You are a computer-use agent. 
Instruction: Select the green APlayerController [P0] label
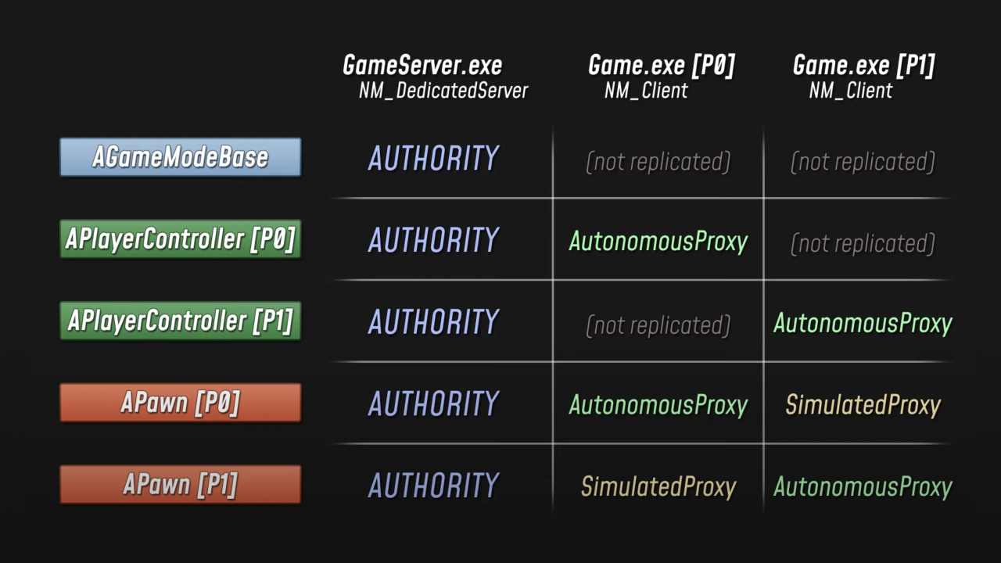180,239
